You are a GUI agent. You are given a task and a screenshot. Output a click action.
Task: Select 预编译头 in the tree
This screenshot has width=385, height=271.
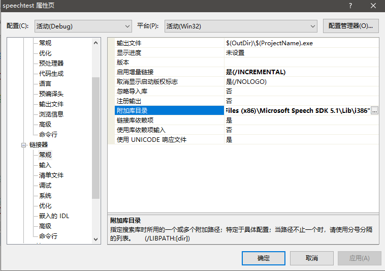[x=51, y=94]
